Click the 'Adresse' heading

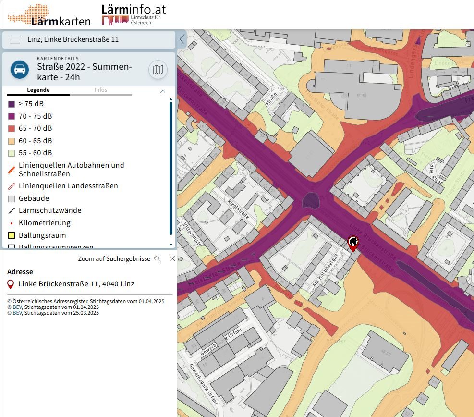pyautogui.click(x=20, y=272)
